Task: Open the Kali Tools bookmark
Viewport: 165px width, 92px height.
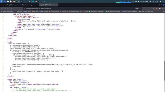Action: coord(27,11)
